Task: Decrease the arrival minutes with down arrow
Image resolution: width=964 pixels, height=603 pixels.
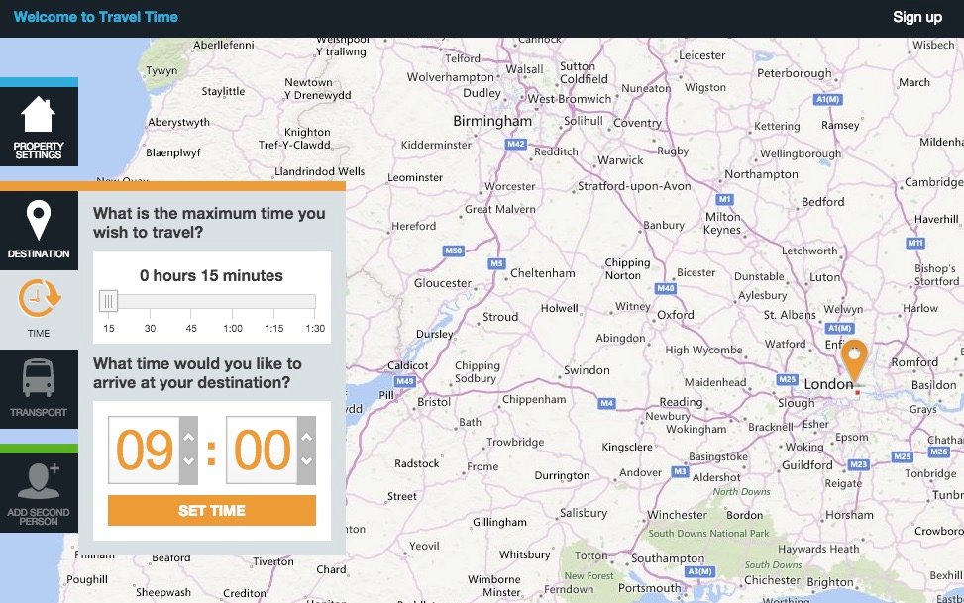Action: coord(306,461)
